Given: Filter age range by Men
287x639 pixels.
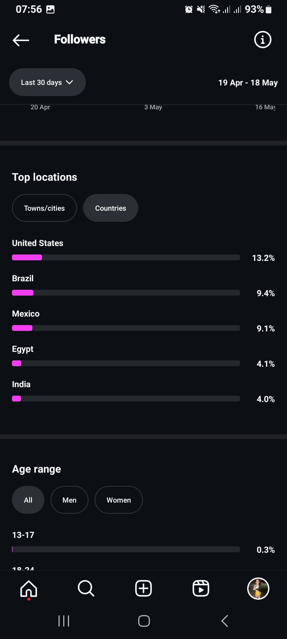Looking at the screenshot, I should coord(69,500).
